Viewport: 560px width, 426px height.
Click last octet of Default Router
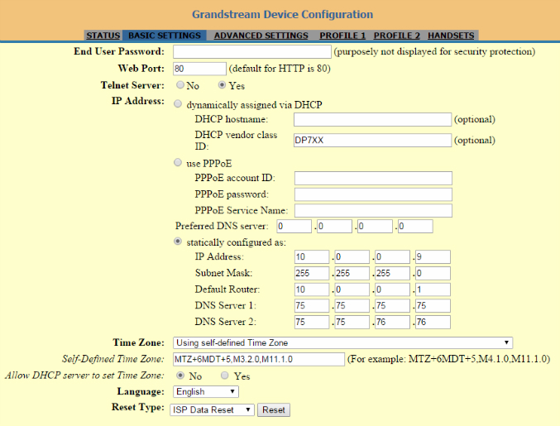[x=433, y=290]
